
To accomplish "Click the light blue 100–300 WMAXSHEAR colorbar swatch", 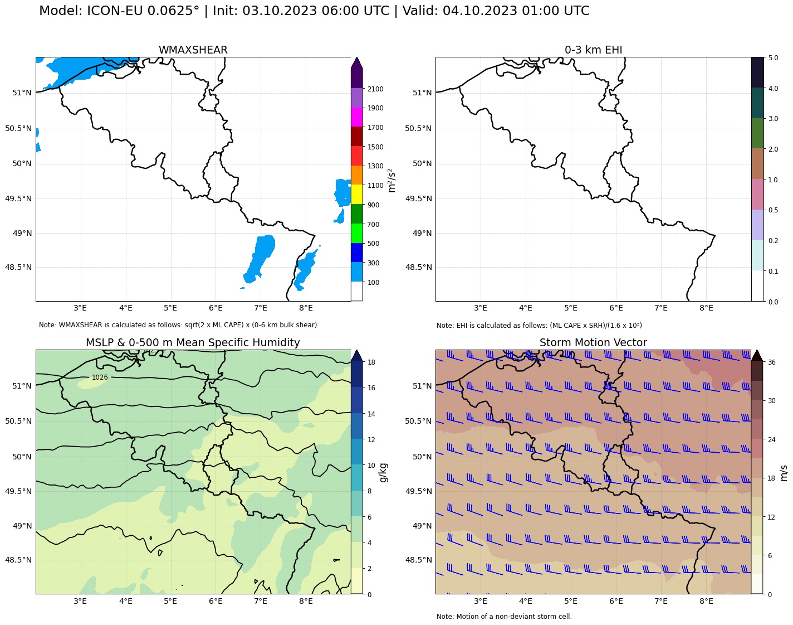I will (x=357, y=272).
